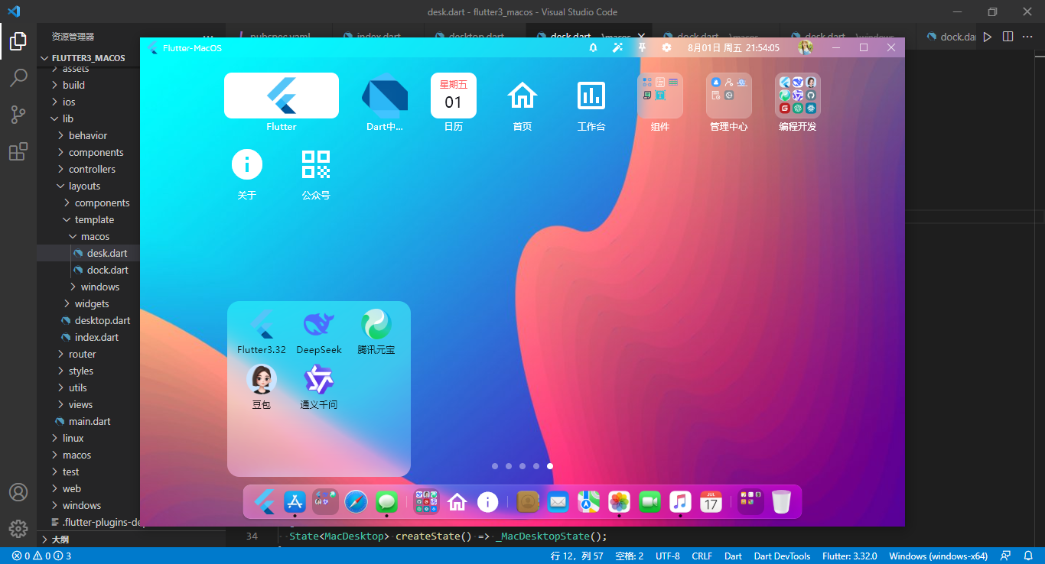The image size is (1045, 564).
Task: Open Source Control in VS Code activity bar
Action: (18, 115)
